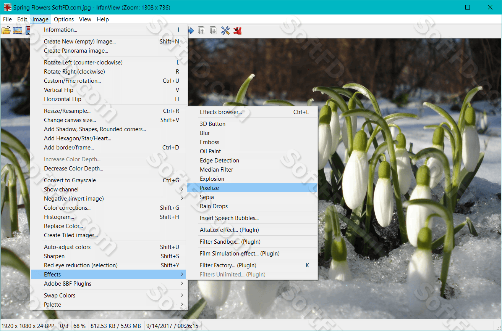This screenshot has width=502, height=331.
Task: Click status bar zoom value 68 %
Action: (x=79, y=326)
